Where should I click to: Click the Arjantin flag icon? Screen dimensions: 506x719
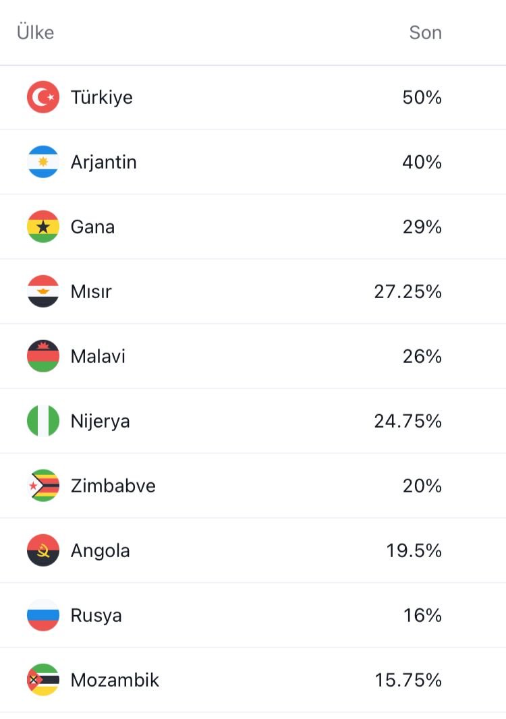(43, 162)
